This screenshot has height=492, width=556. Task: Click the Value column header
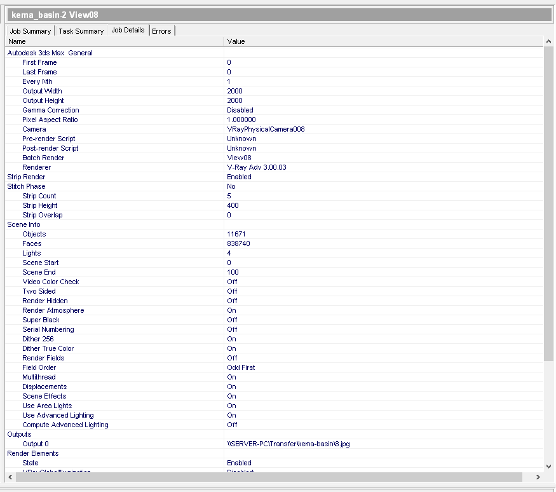tap(381, 41)
